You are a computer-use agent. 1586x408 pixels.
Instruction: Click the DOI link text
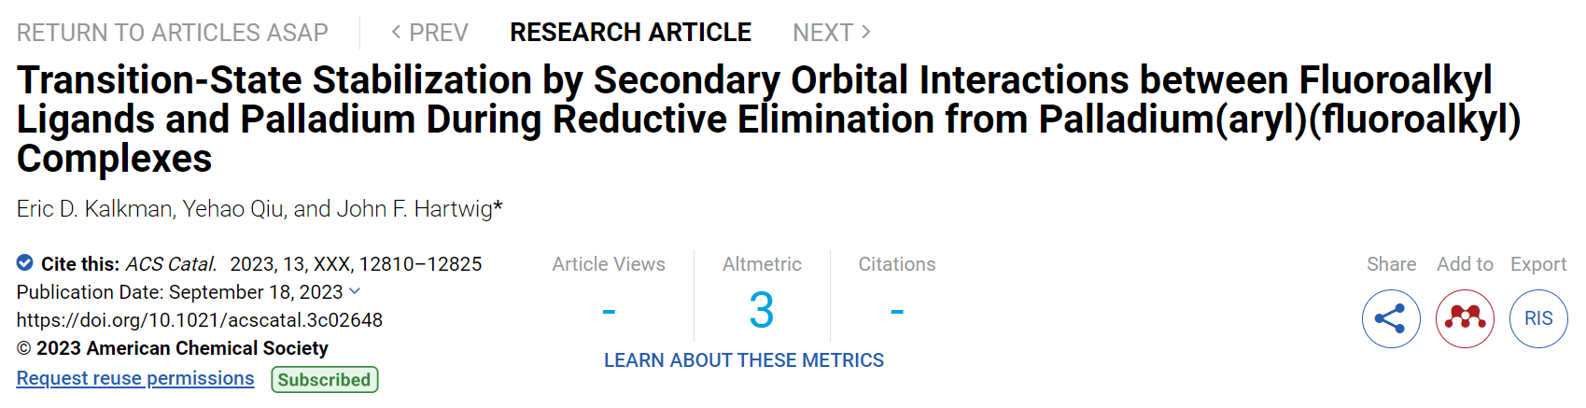(x=200, y=320)
